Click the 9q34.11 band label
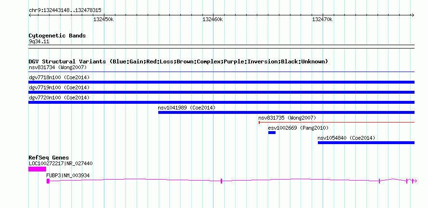 click(39, 42)
